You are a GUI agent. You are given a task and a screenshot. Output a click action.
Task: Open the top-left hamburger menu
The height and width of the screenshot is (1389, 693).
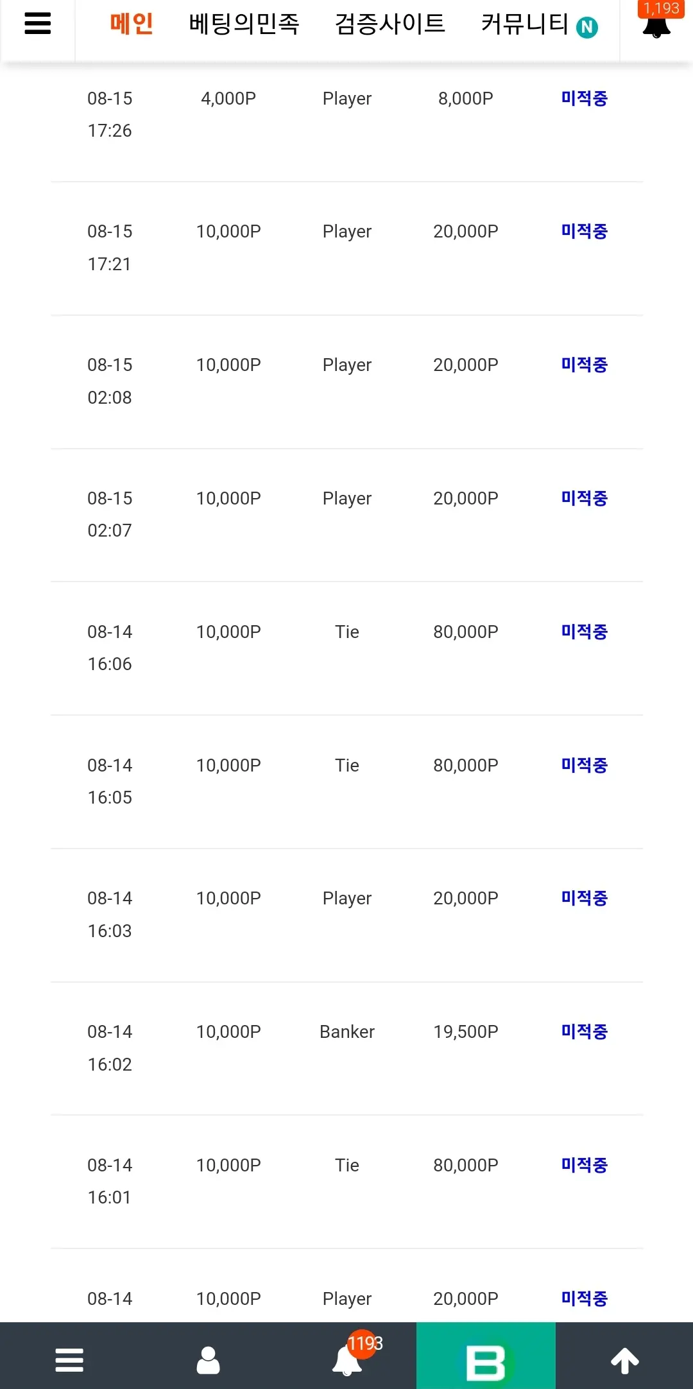(x=38, y=24)
